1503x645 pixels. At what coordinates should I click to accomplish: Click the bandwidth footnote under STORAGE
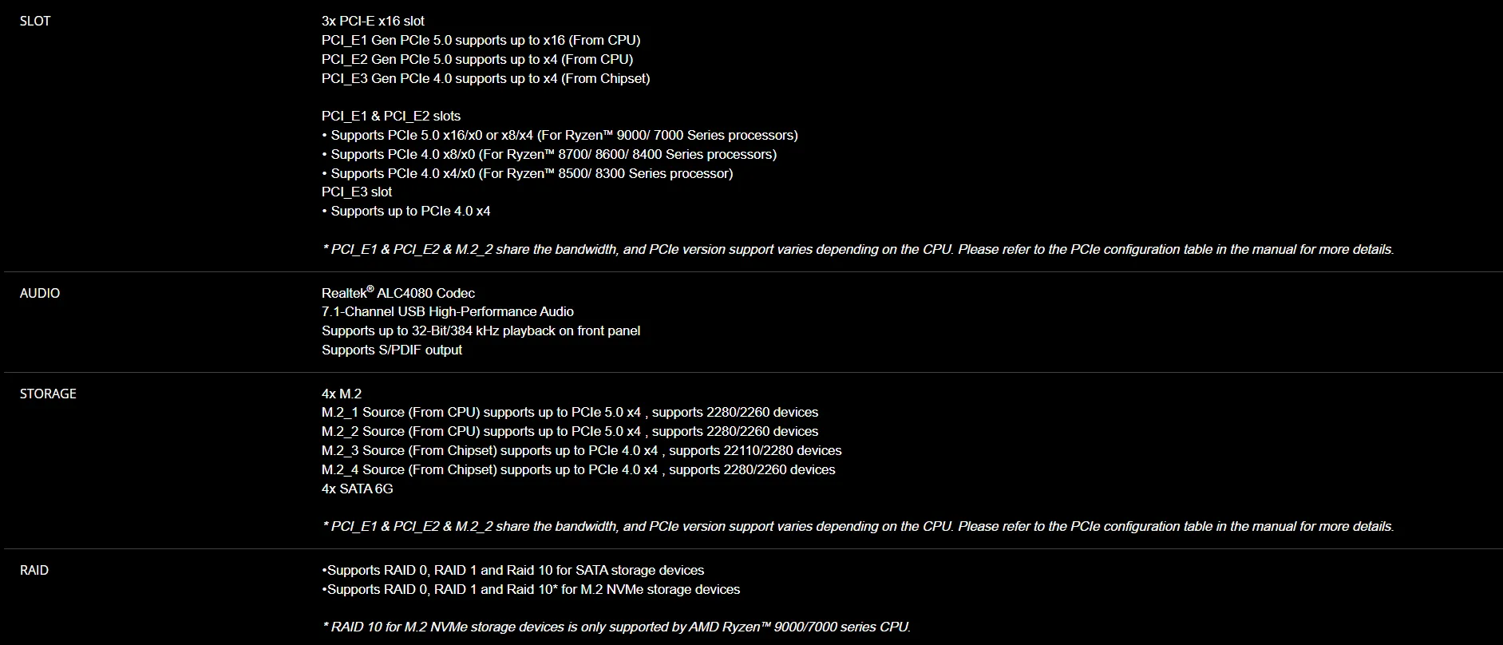858,526
